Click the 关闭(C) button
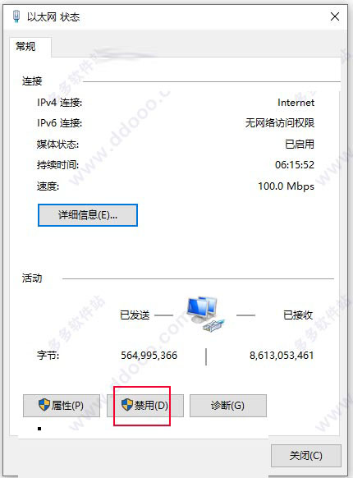This screenshot has height=478, width=353. [305, 456]
